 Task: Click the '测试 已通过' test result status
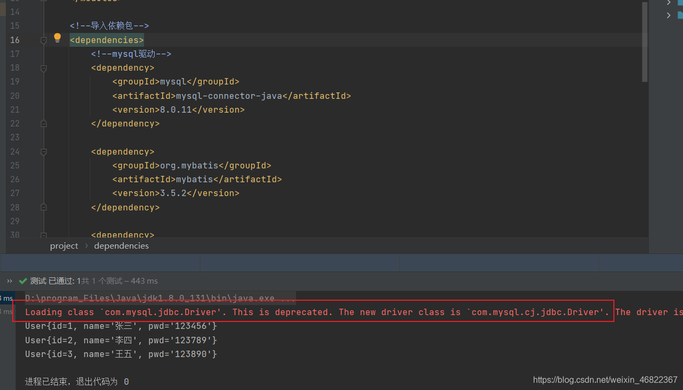point(53,281)
